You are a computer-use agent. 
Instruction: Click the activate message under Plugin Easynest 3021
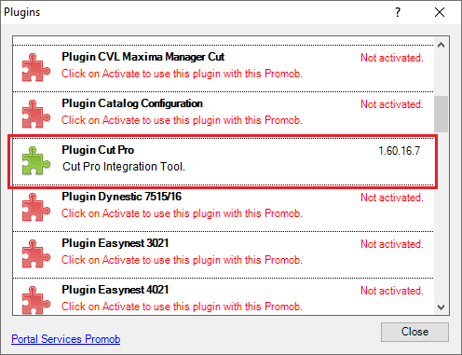[x=182, y=260]
